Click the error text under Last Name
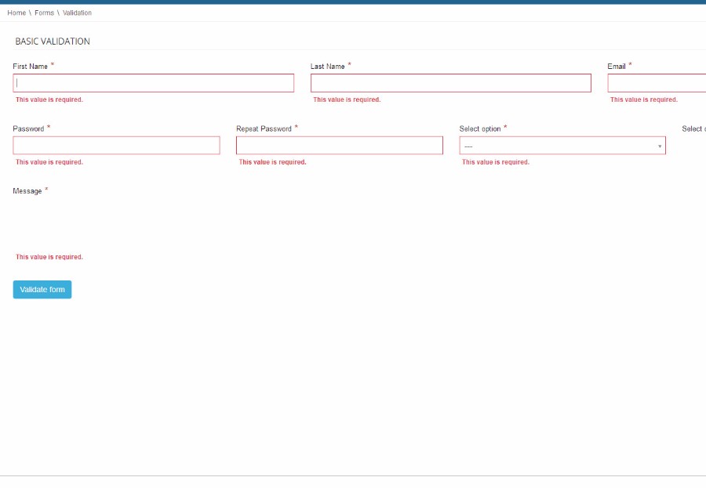 point(348,99)
